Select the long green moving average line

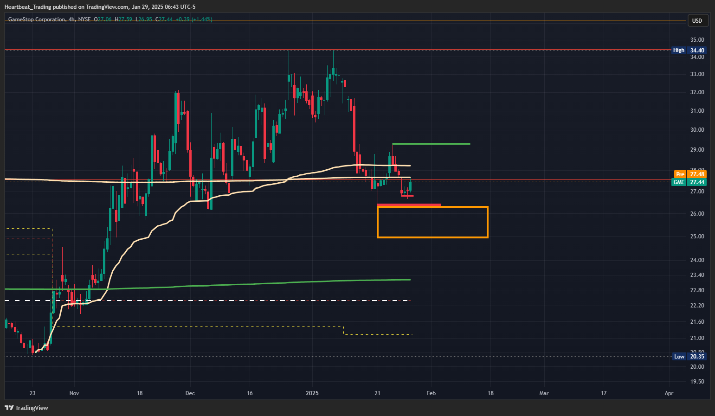(207, 285)
